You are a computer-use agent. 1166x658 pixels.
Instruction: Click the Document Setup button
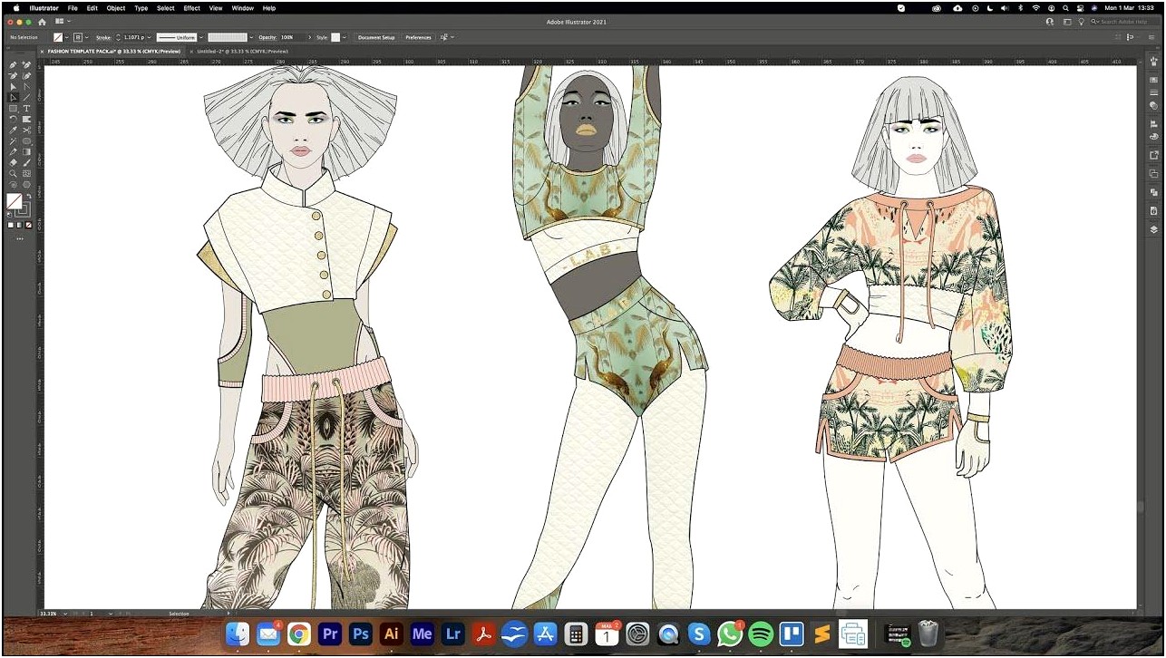click(376, 37)
